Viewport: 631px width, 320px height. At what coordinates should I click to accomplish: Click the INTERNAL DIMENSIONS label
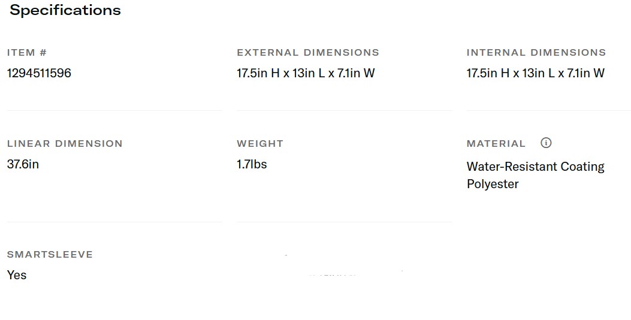[x=536, y=53]
